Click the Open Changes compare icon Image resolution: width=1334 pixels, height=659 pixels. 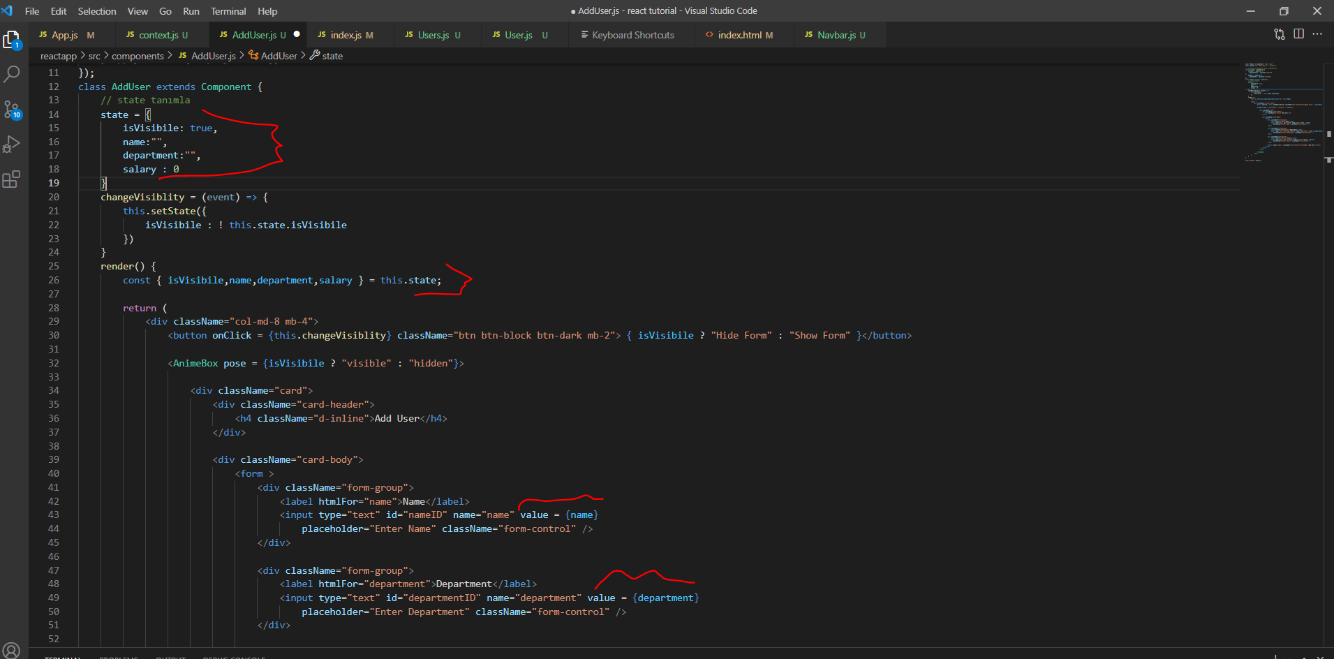tap(1279, 34)
